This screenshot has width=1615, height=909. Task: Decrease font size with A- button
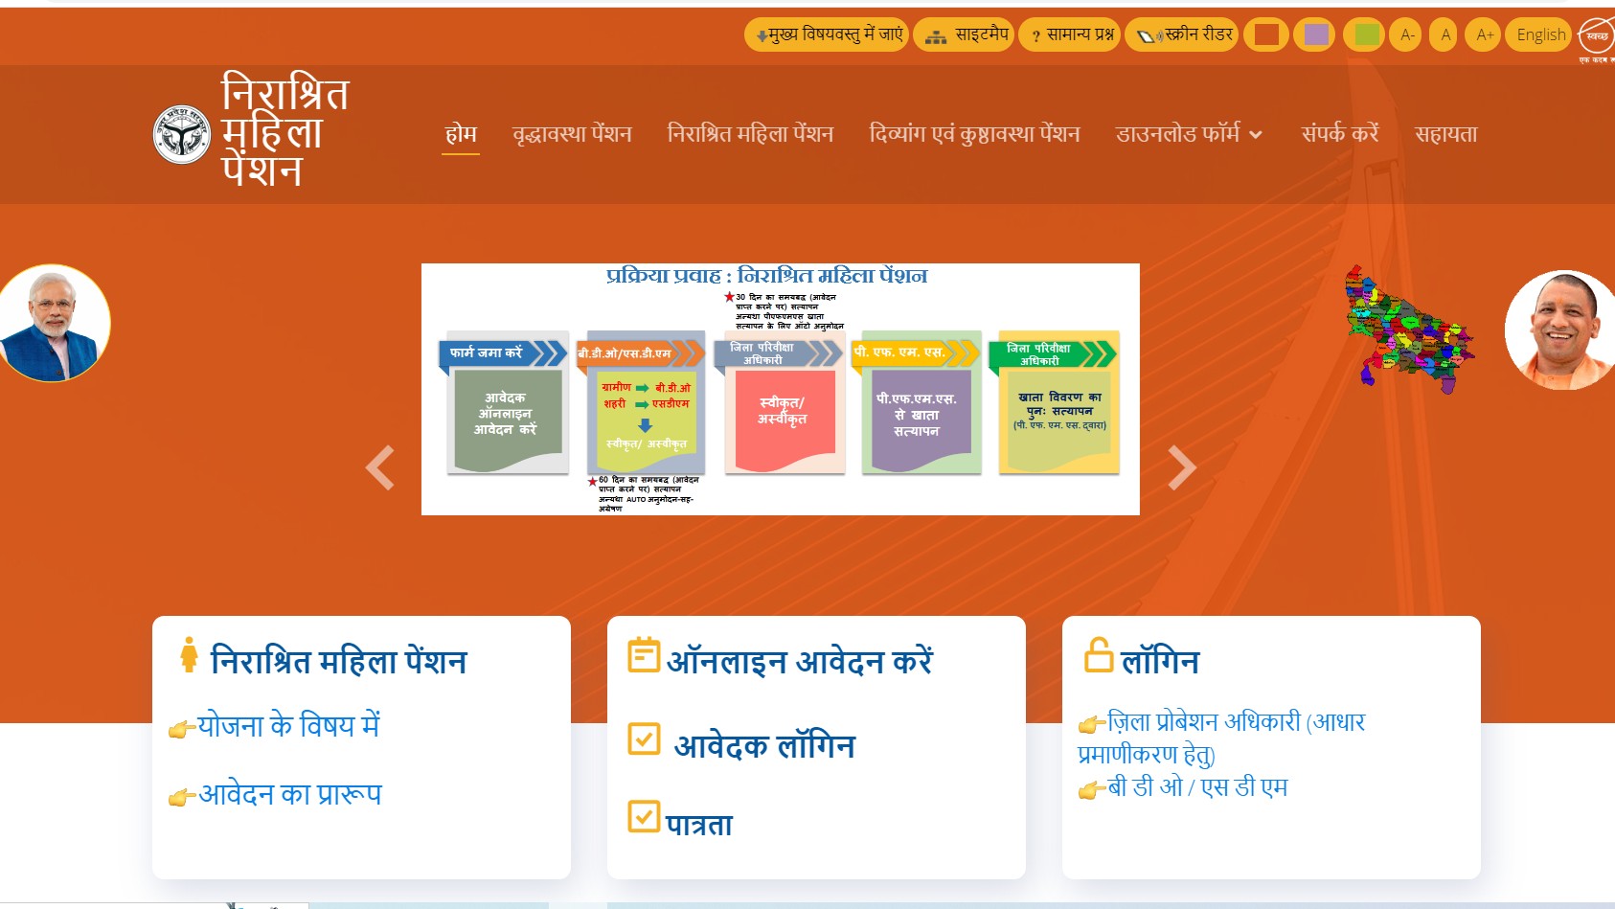click(x=1405, y=34)
